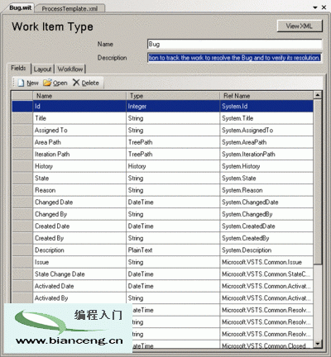Click the PlainText type cell
Viewport: 331px width, 357px height.
click(x=173, y=250)
